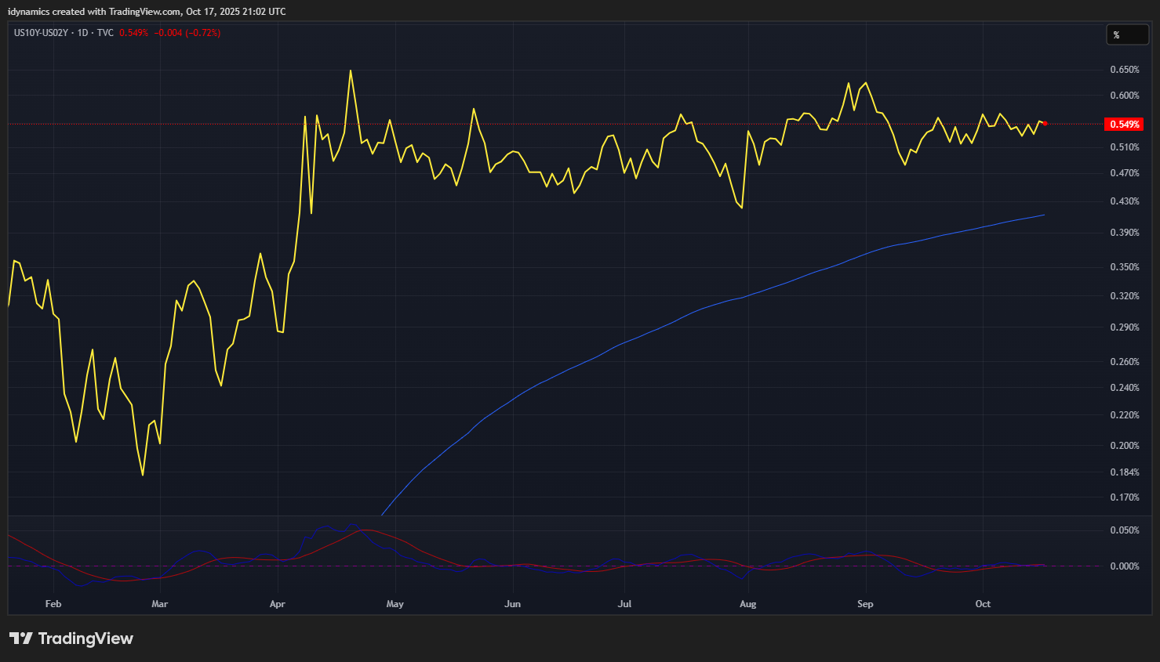Click the US10Y-US02Y symbol title
1160x662 pixels.
41,33
